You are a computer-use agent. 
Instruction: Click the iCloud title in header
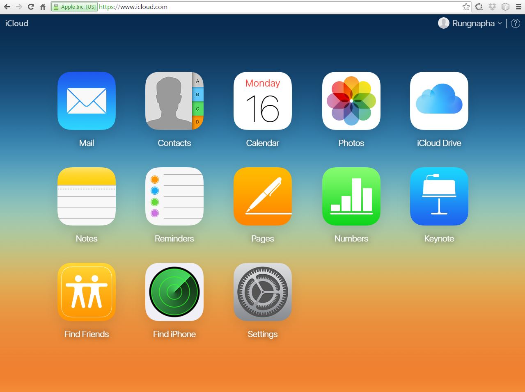tap(17, 23)
